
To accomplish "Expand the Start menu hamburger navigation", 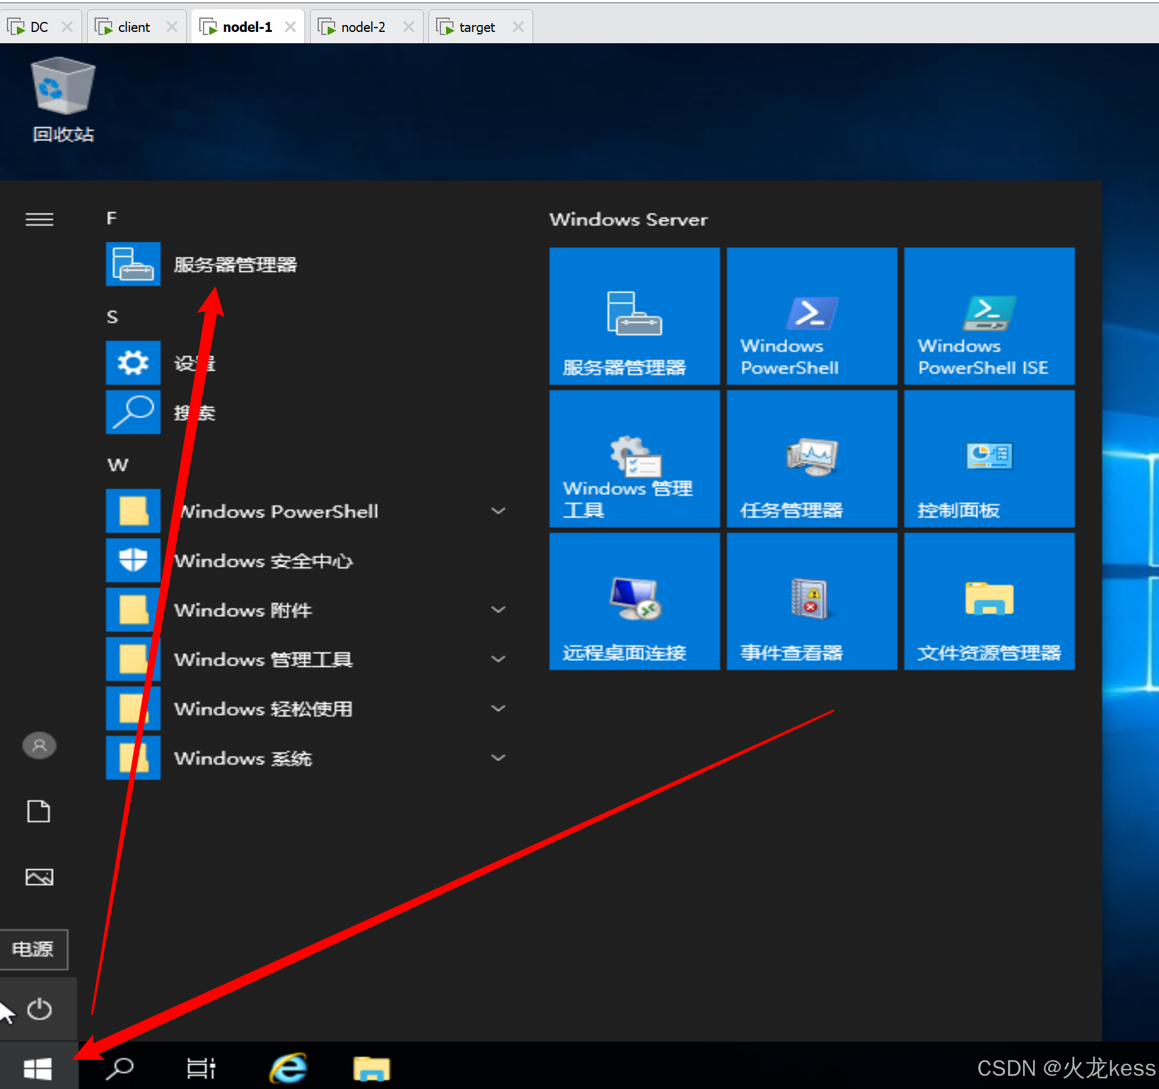I will point(39,219).
